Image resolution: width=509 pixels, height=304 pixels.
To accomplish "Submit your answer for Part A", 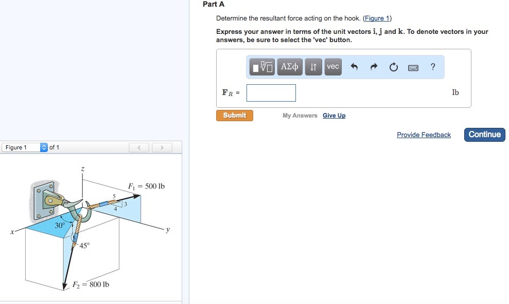I will [x=234, y=115].
